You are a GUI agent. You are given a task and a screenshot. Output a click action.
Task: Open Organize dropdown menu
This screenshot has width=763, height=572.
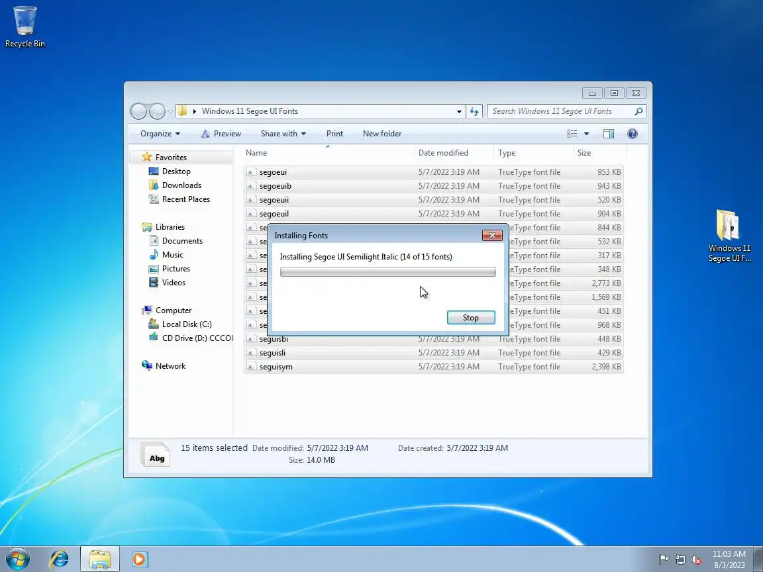(160, 134)
